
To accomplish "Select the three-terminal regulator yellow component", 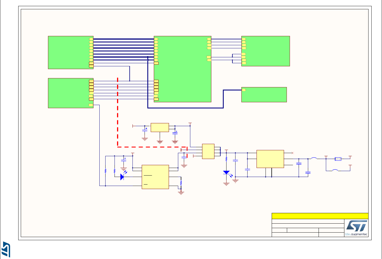I will 160,127.
